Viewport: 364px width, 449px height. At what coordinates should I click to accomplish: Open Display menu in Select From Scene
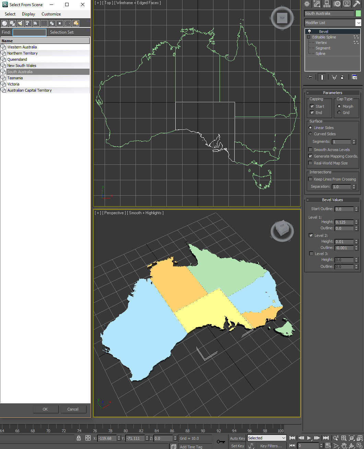click(x=28, y=14)
